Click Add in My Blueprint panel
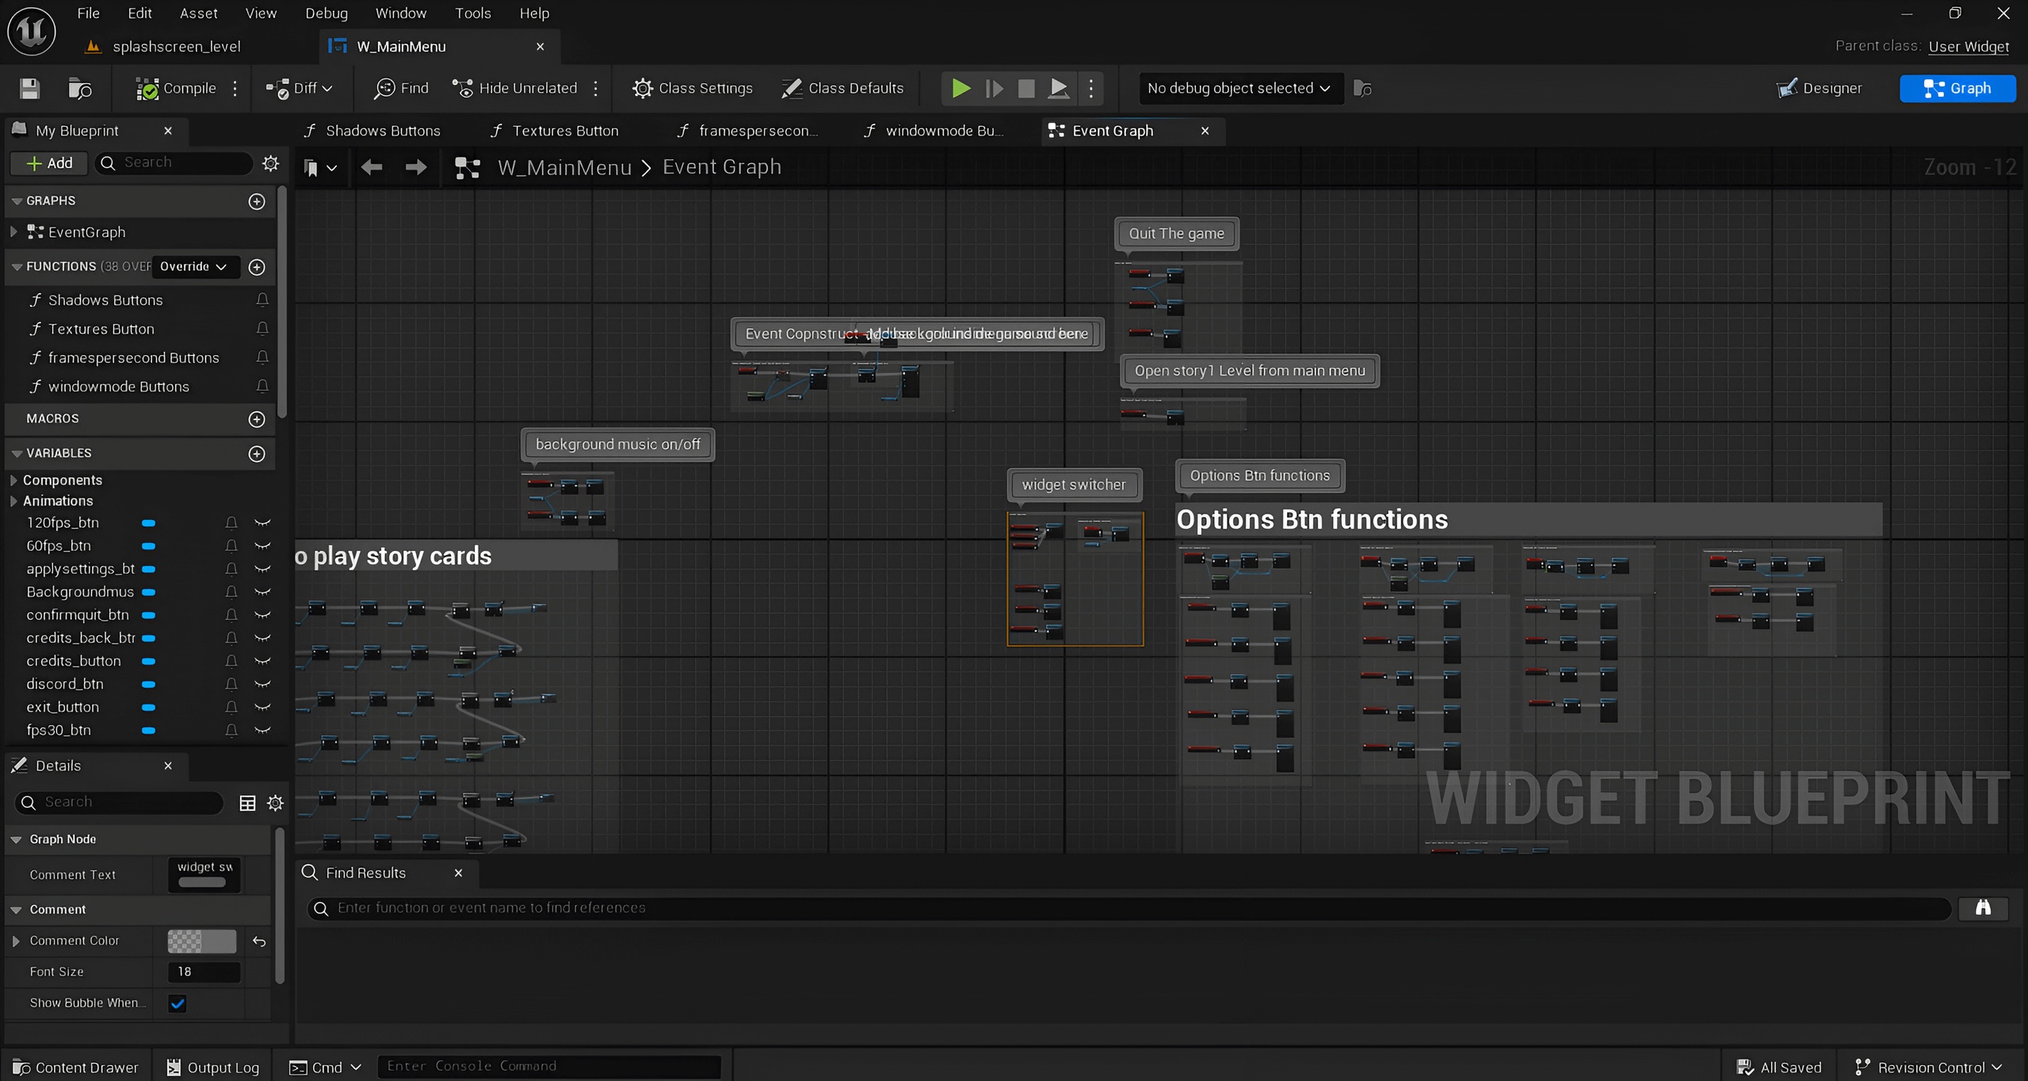 coord(49,162)
